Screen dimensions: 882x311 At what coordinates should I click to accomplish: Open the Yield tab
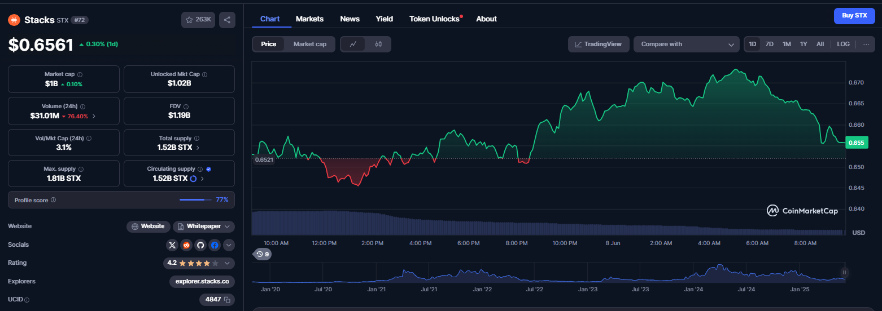(385, 19)
